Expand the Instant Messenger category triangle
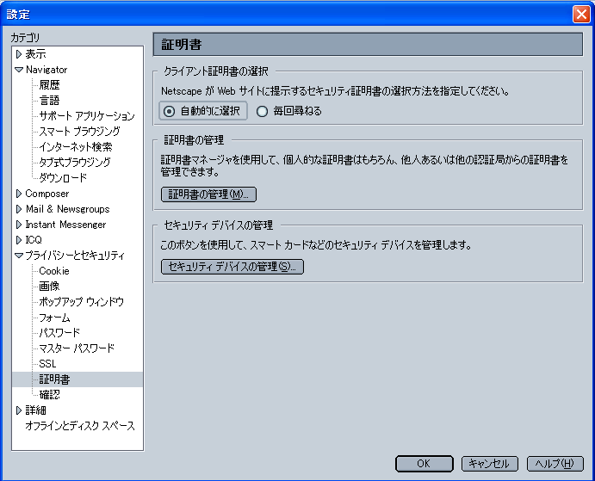This screenshot has width=595, height=481. (18, 225)
